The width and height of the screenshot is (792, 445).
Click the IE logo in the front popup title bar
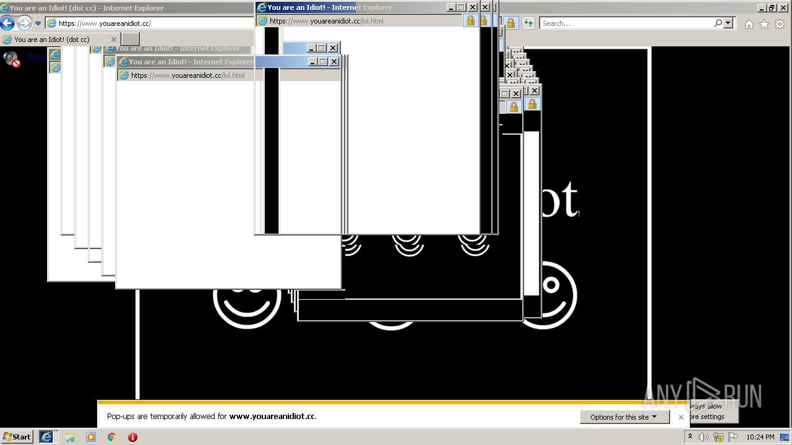(262, 7)
